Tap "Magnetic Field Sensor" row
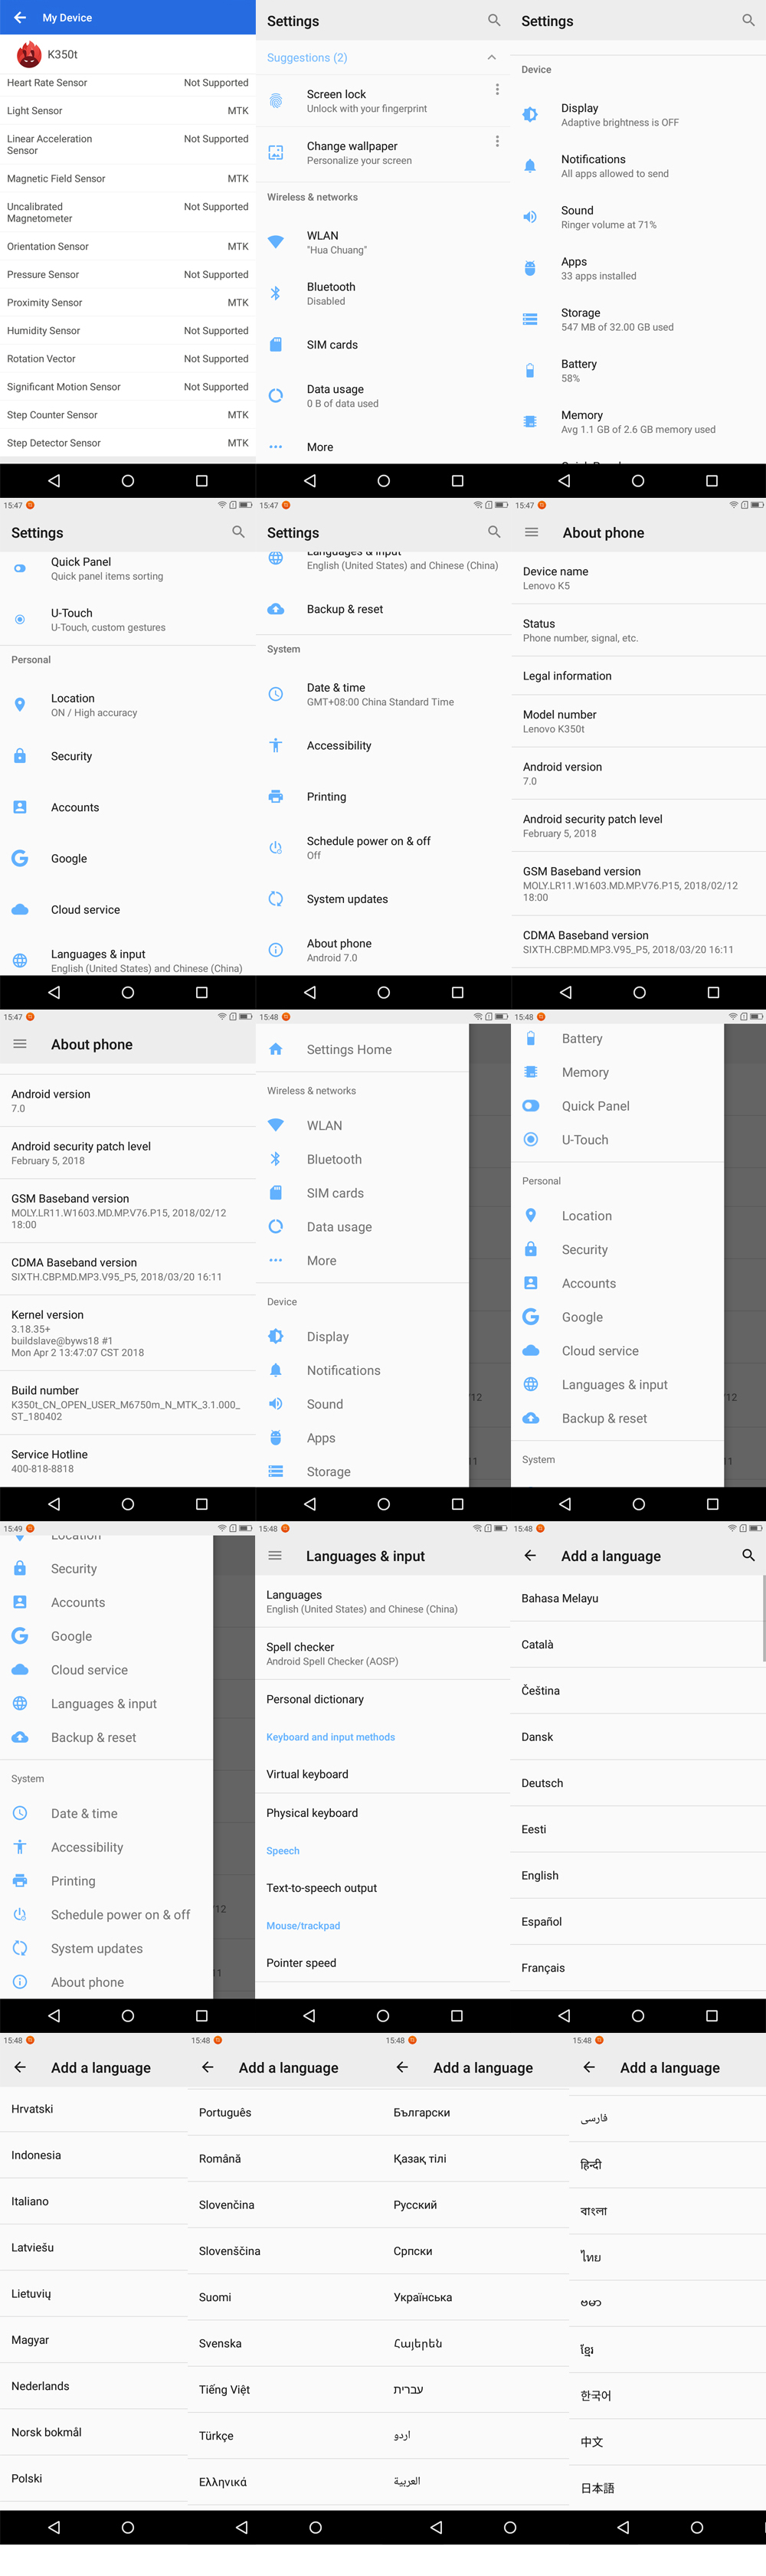The width and height of the screenshot is (766, 2576). point(128,179)
